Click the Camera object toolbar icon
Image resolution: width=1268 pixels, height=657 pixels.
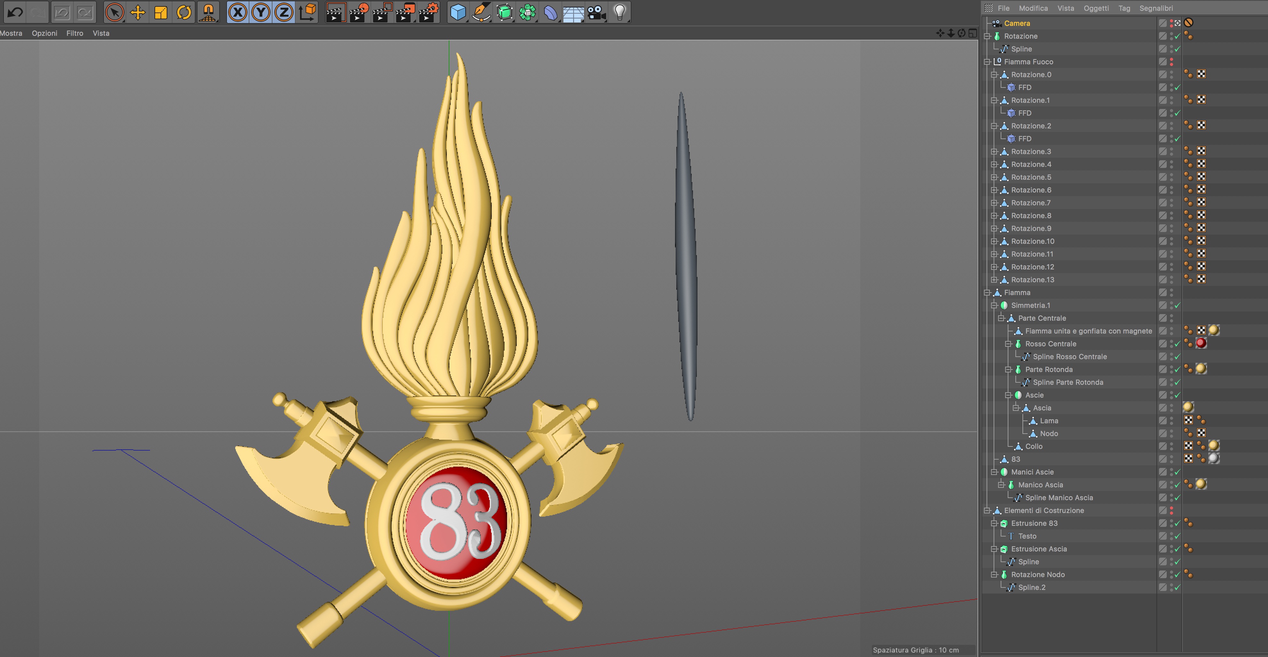click(596, 12)
